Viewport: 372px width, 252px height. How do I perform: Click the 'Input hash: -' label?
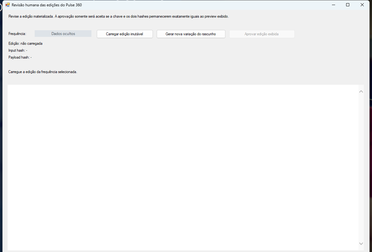click(18, 50)
